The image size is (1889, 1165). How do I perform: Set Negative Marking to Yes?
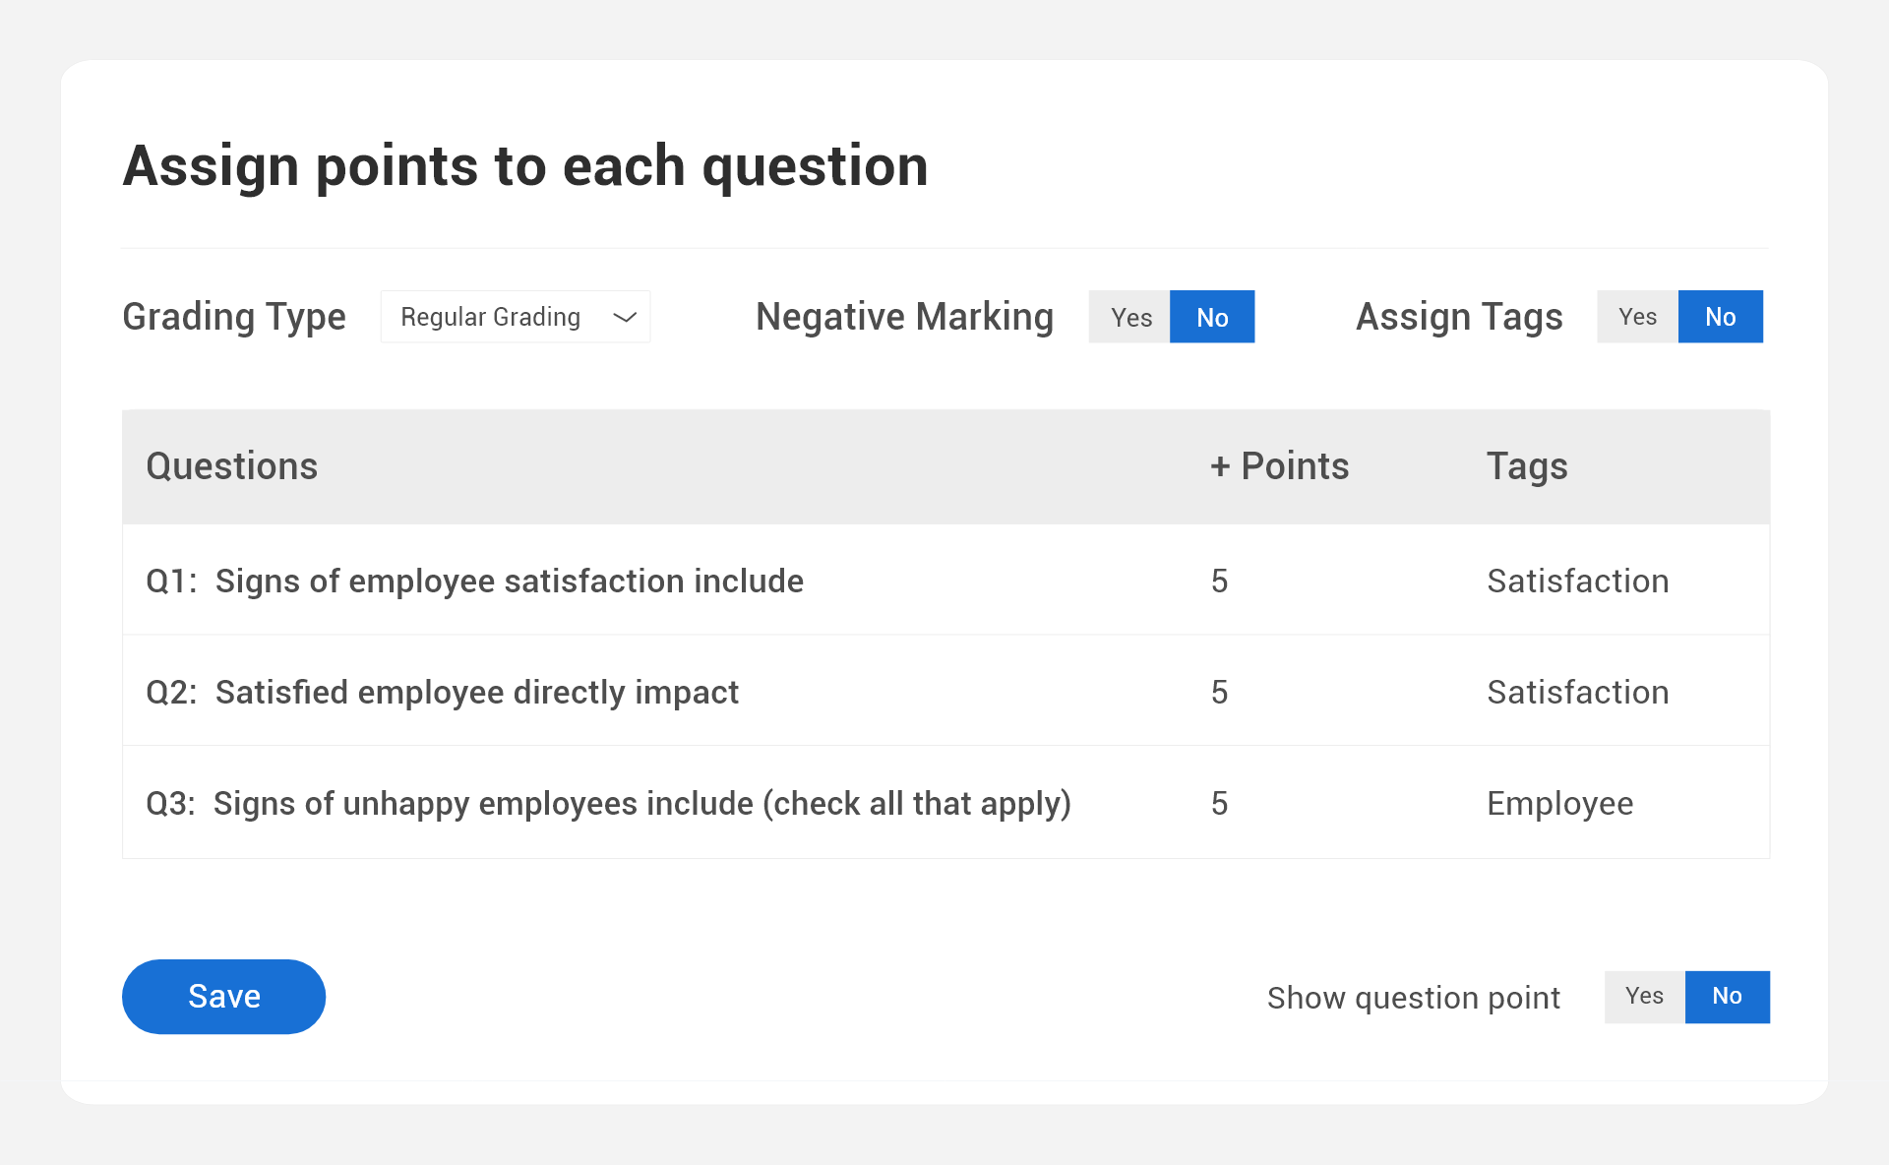pos(1129,317)
